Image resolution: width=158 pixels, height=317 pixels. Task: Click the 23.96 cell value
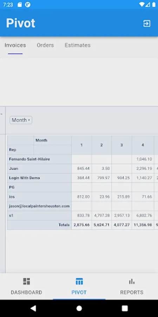105,197
